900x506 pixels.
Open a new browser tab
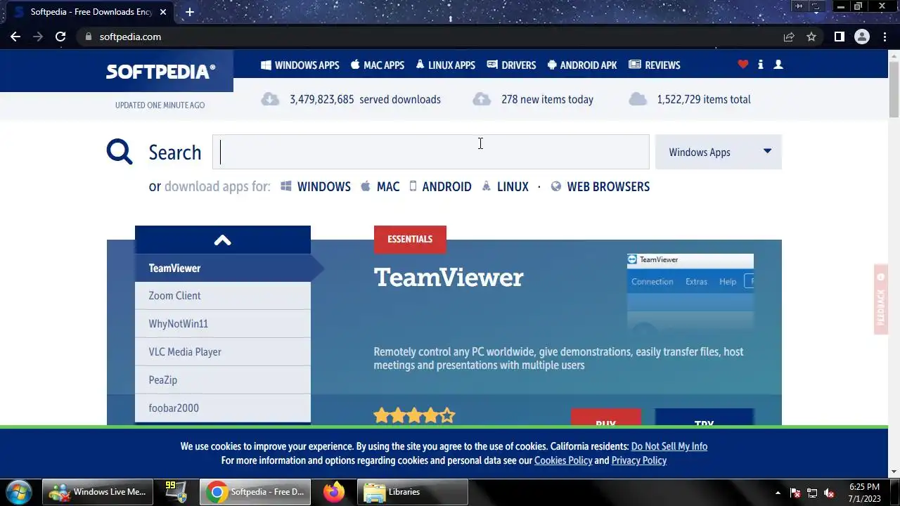(189, 12)
